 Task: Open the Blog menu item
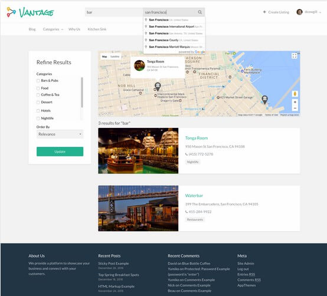tap(32, 29)
